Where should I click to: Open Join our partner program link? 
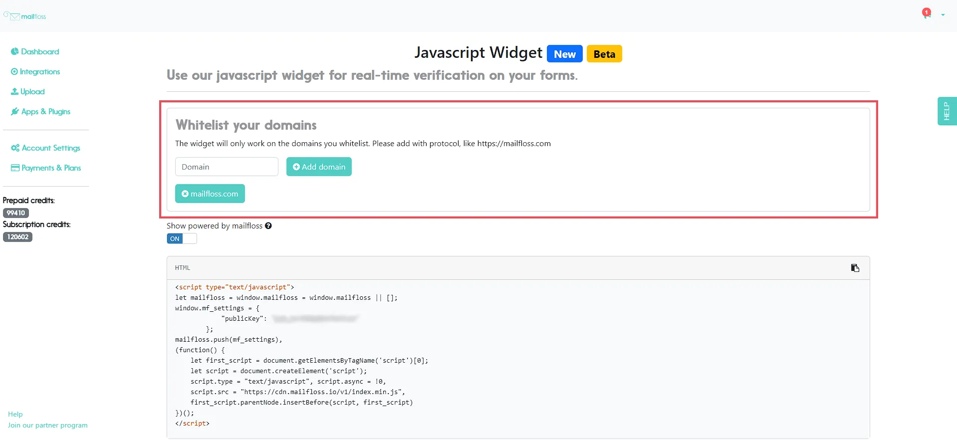coord(48,425)
